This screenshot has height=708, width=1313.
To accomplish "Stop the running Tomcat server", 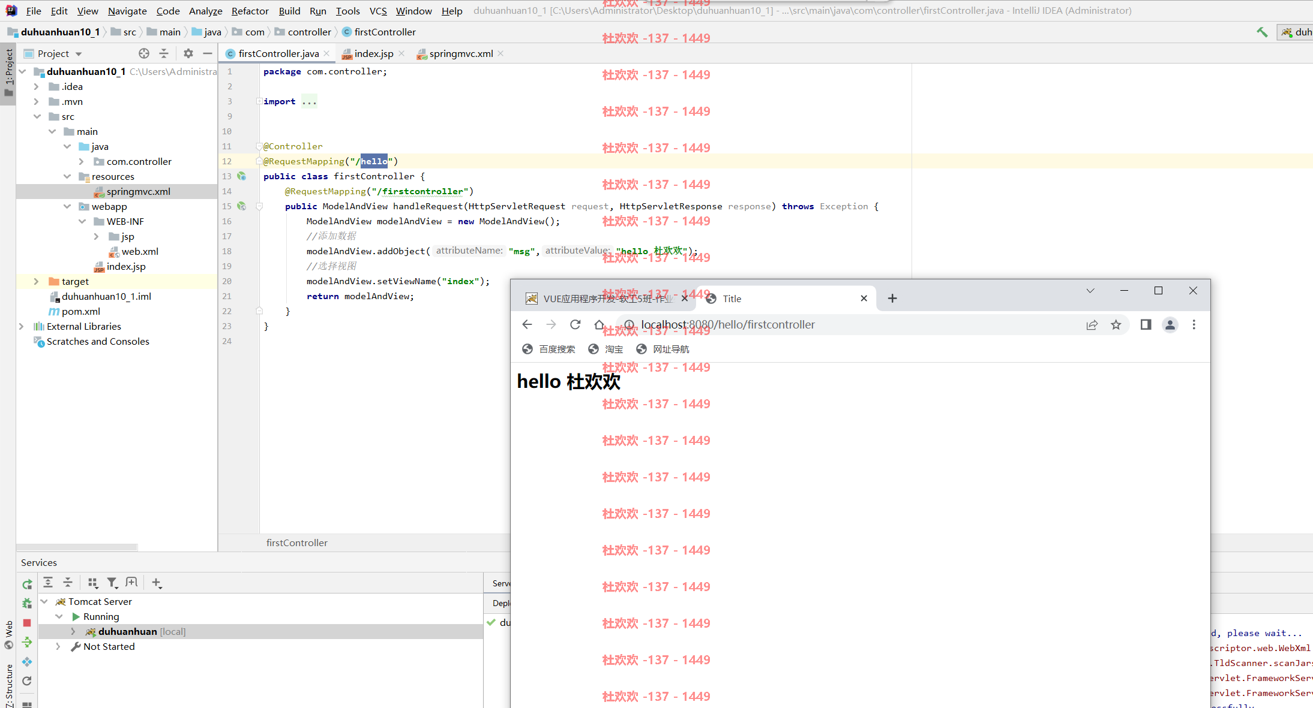I will click(27, 623).
